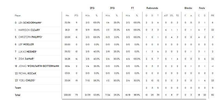This screenshot has width=221, height=100.
Task: Open Yoeli Childs' player profile
Action: [27, 80]
